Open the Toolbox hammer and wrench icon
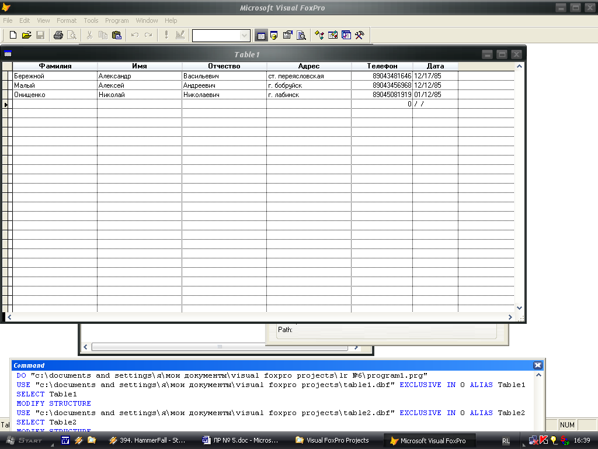 pos(360,36)
